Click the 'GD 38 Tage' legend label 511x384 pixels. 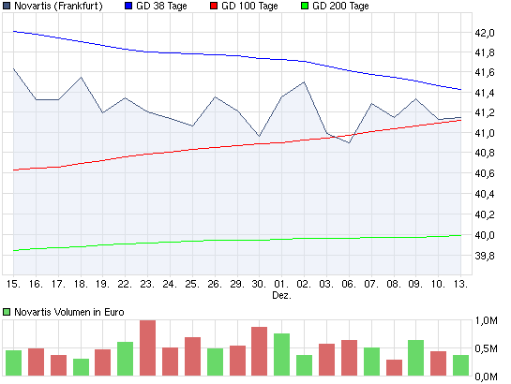(161, 6)
